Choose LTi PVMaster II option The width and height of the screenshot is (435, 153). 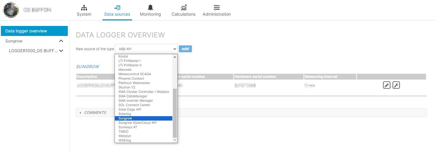pyautogui.click(x=144, y=65)
